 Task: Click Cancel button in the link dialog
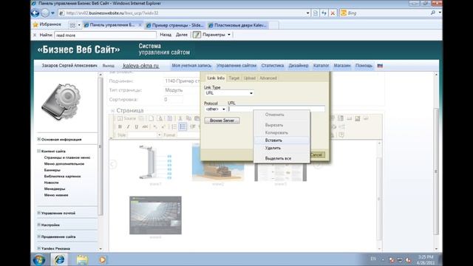317,154
